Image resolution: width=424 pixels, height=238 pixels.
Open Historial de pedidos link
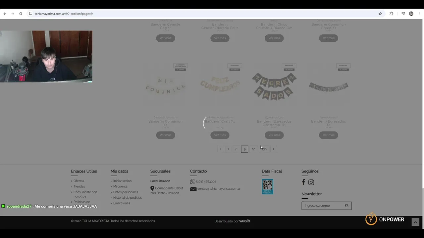click(x=128, y=198)
